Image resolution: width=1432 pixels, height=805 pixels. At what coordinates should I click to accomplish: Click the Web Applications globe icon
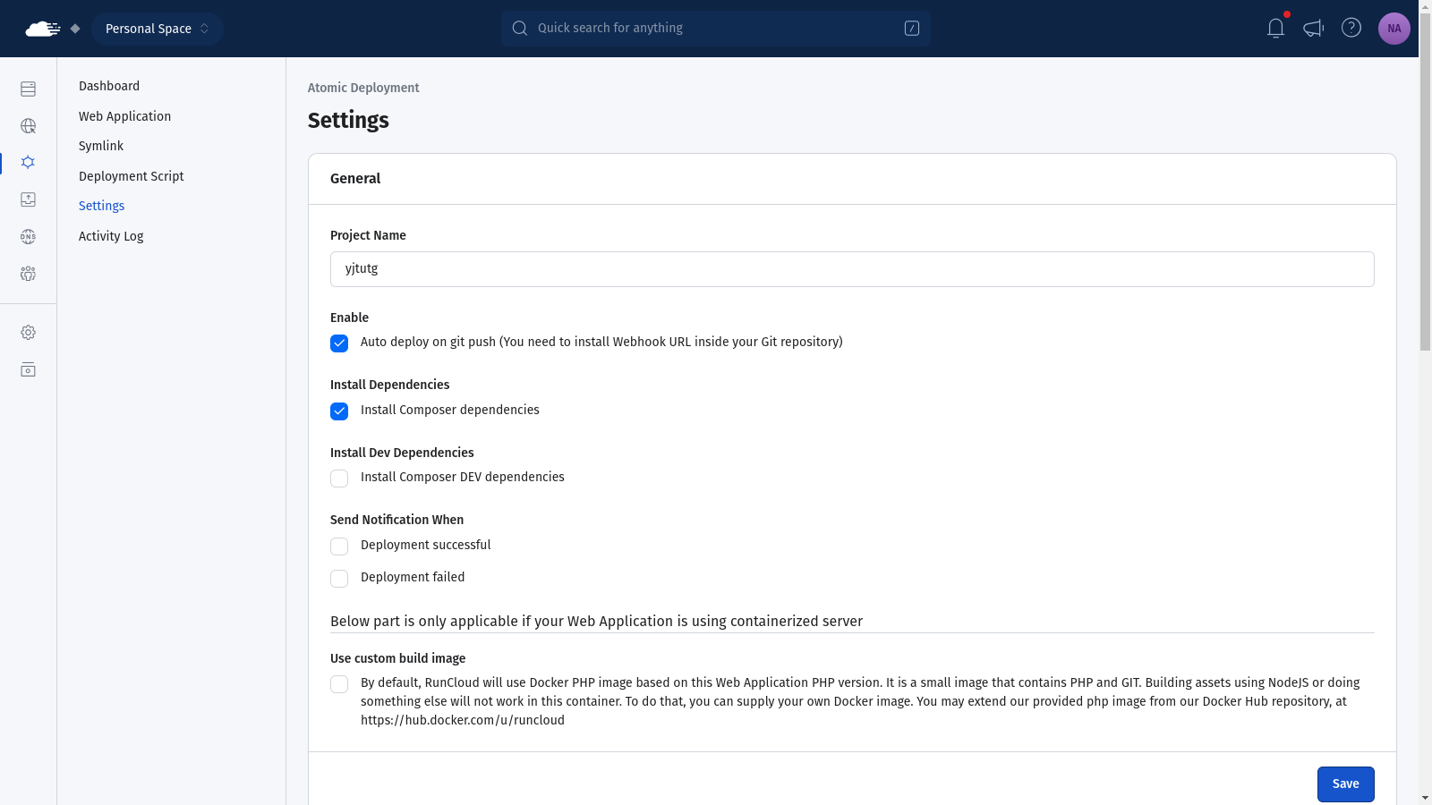point(28,126)
